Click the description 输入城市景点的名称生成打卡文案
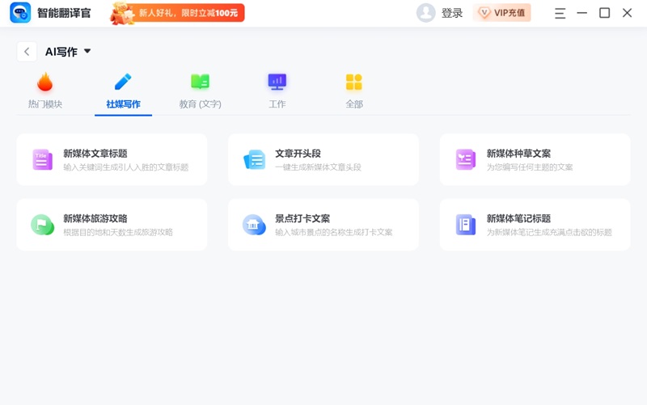 pos(334,232)
